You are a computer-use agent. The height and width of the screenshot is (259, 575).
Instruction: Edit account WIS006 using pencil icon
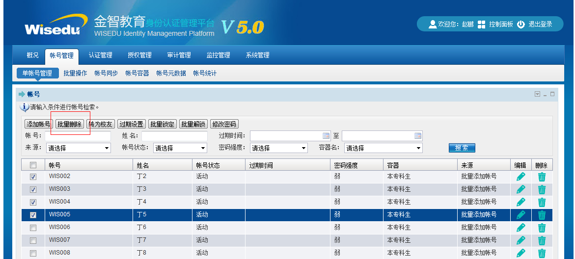pyautogui.click(x=520, y=228)
